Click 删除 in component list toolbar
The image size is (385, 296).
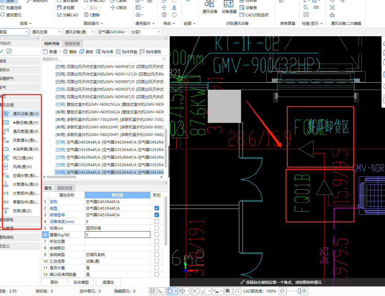pyautogui.click(x=70, y=52)
